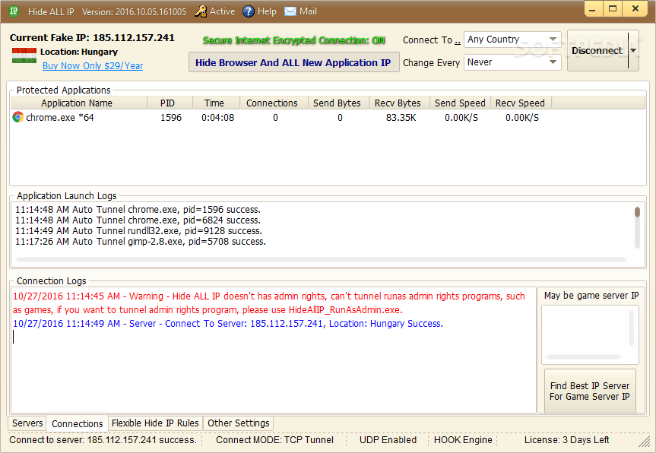Viewport: 656px width, 453px height.
Task: Sort by Application Name column header
Action: pos(79,103)
